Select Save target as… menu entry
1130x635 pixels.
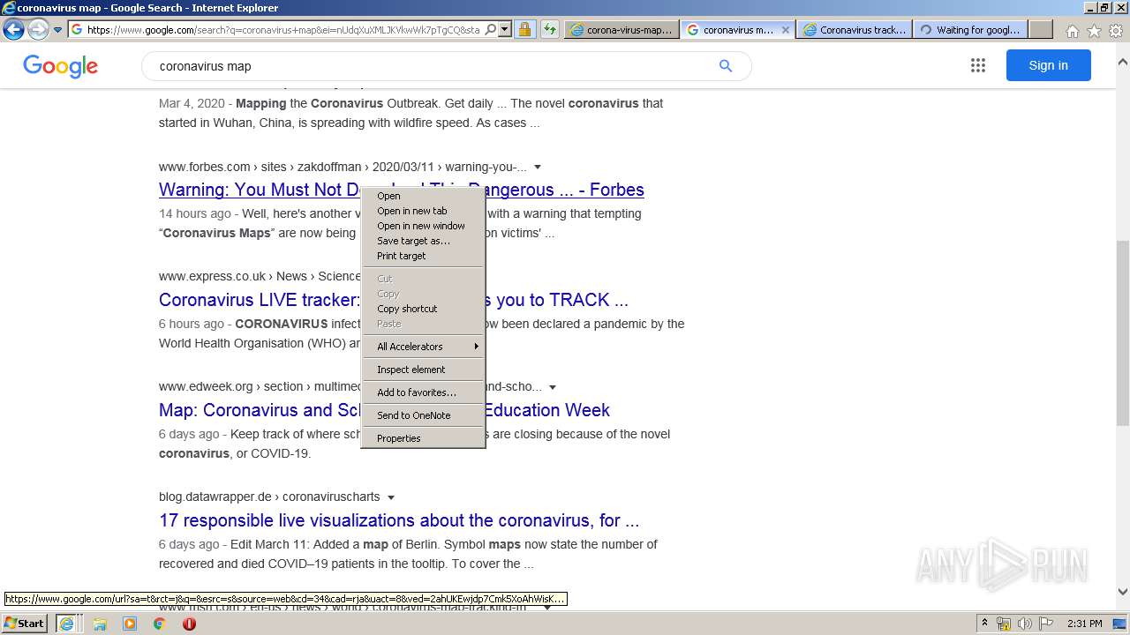(424, 241)
